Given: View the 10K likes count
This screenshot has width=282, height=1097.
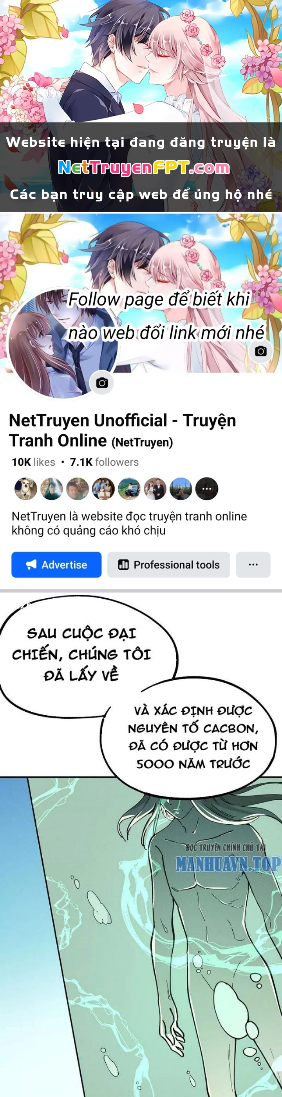Looking at the screenshot, I should coord(33,462).
